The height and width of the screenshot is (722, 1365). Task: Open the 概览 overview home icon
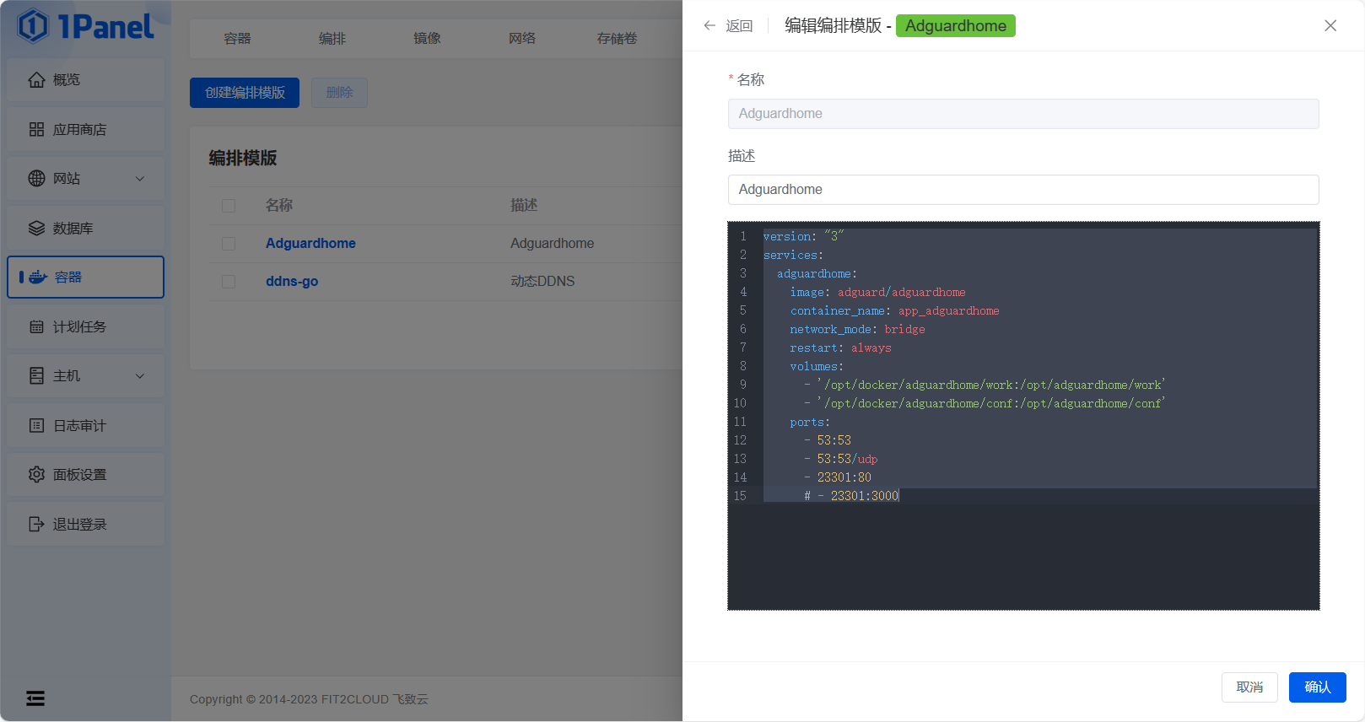click(36, 80)
